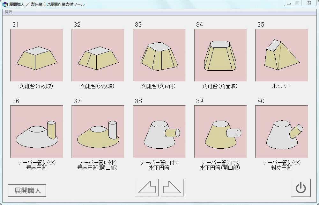Click the 角錐台(2枚取) label
The height and width of the screenshot is (205, 319).
98,86
